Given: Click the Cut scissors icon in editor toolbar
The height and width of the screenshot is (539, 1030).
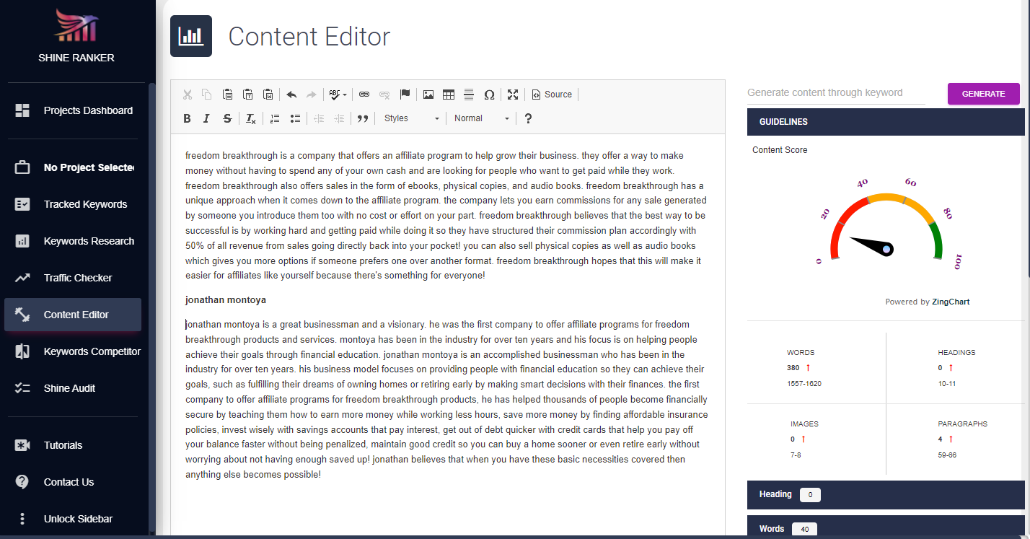Looking at the screenshot, I should [188, 95].
